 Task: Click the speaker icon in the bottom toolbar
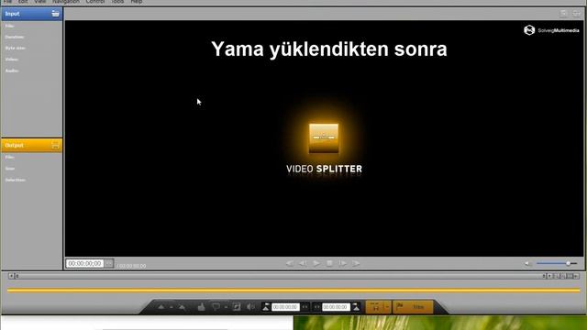(250, 307)
